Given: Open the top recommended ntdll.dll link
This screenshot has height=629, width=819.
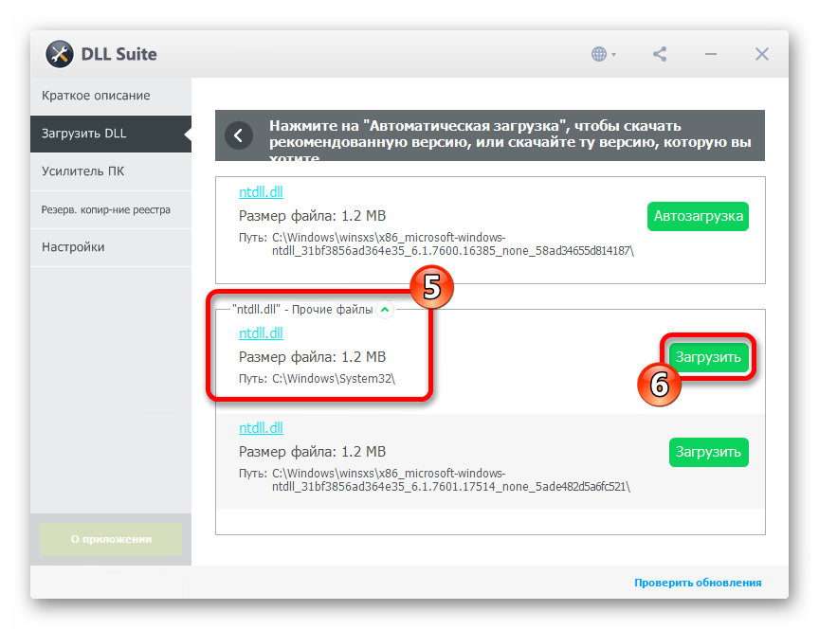Looking at the screenshot, I should 261,191.
